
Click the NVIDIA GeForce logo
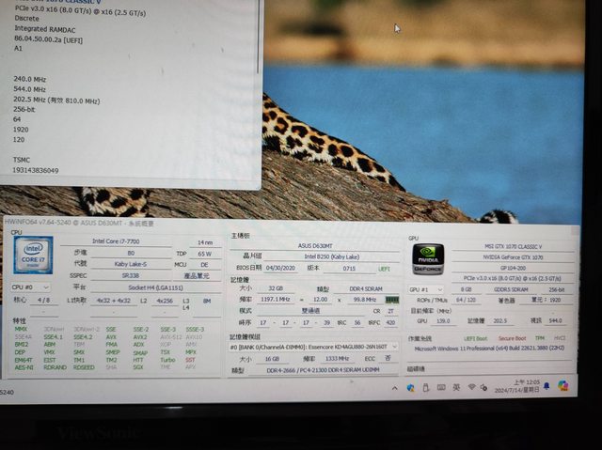428,258
